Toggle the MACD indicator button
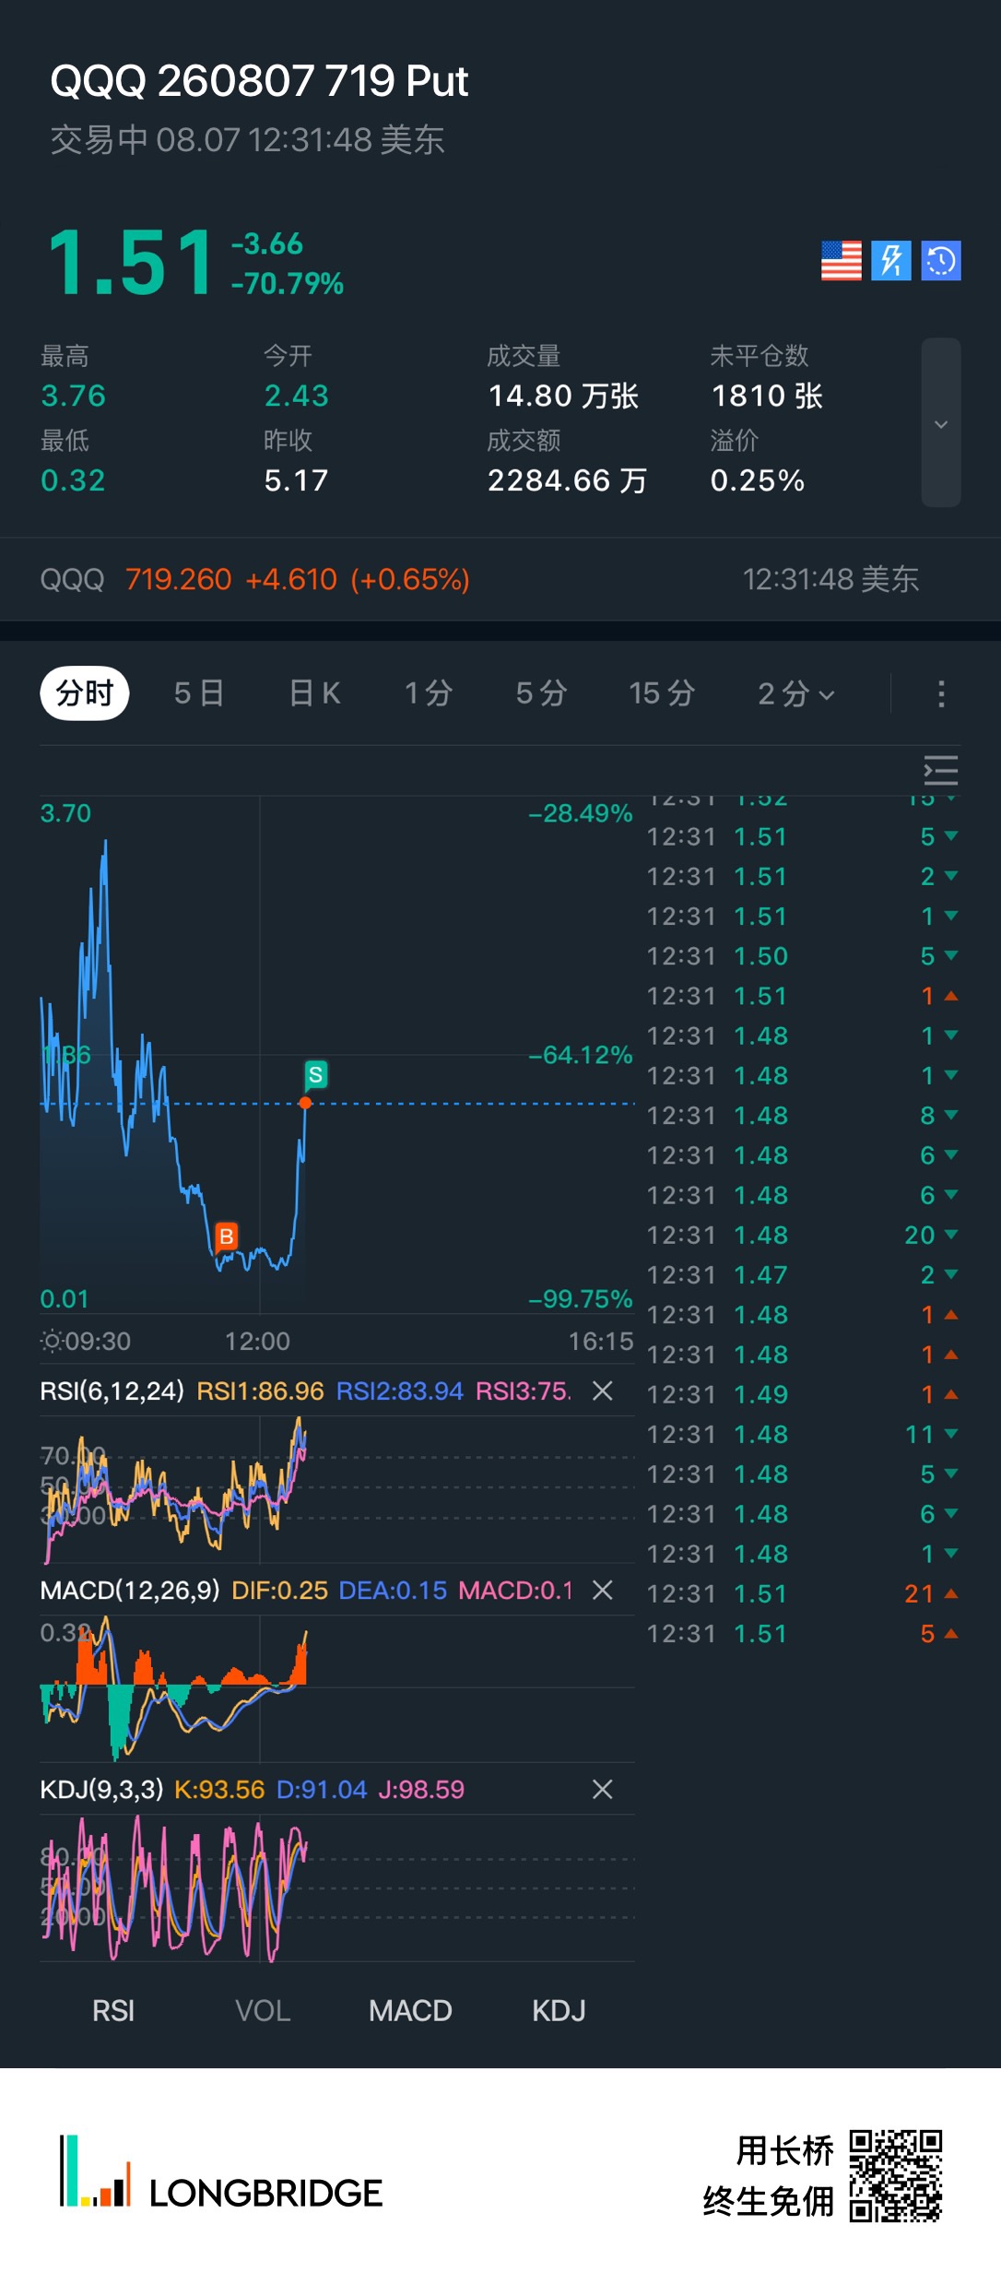Screen dimensions: 1001x2284 pos(410,2010)
